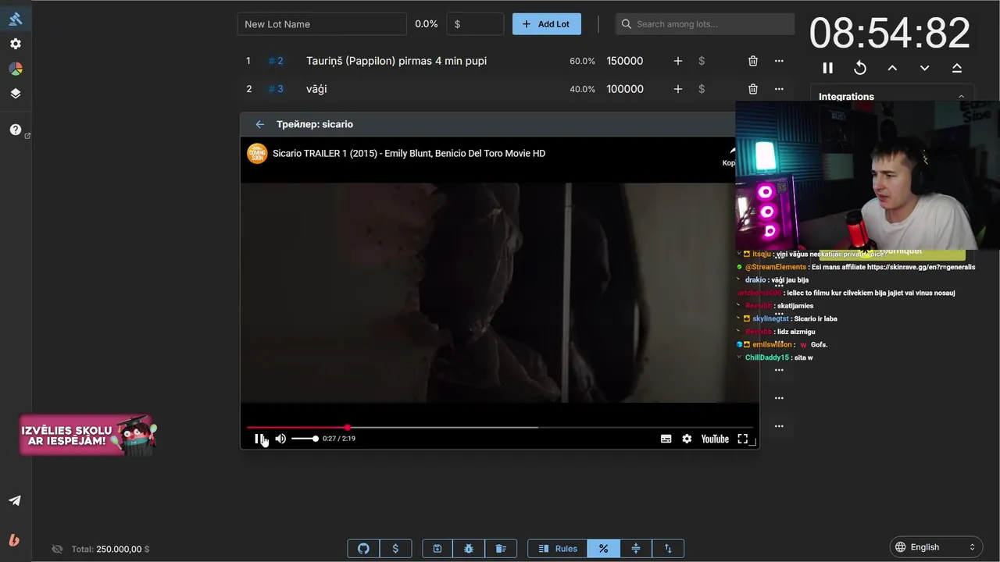
Task: Click the underlined up arrow timer control
Action: pos(957,68)
